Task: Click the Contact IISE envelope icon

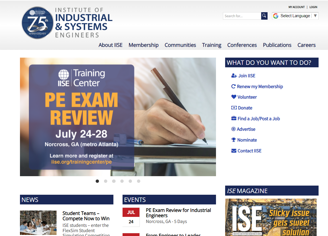Action: click(x=234, y=151)
